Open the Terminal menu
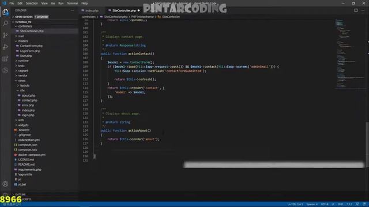369x207 pixels. click(73, 3)
